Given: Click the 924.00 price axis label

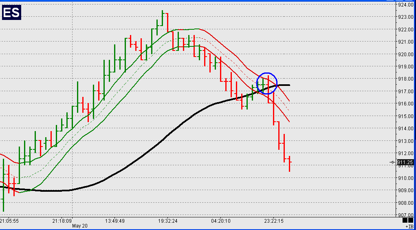Looking at the screenshot, I should click(x=405, y=4).
